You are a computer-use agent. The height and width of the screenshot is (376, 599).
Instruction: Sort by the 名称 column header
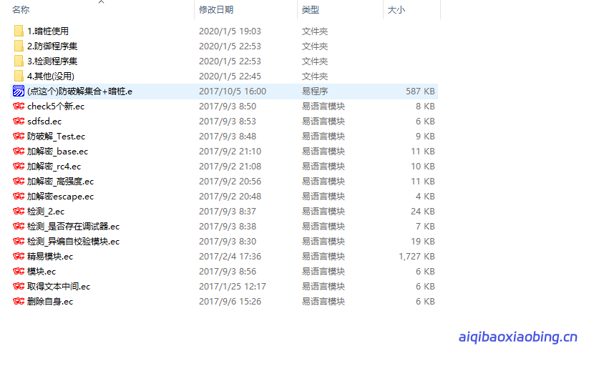(21, 10)
